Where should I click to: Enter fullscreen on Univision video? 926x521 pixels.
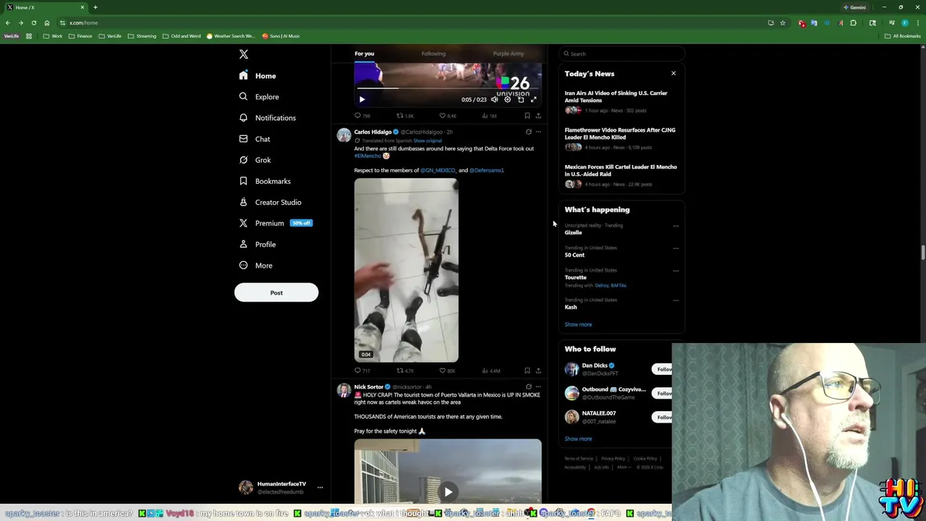pyautogui.click(x=534, y=99)
